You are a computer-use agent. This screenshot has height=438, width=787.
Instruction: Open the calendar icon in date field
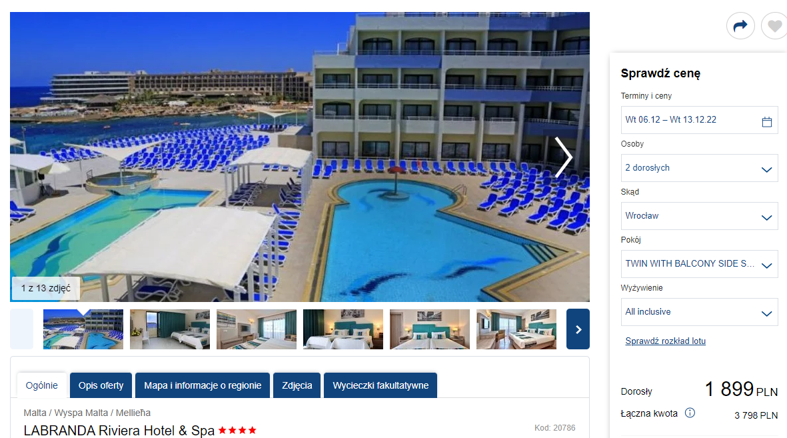pyautogui.click(x=766, y=121)
